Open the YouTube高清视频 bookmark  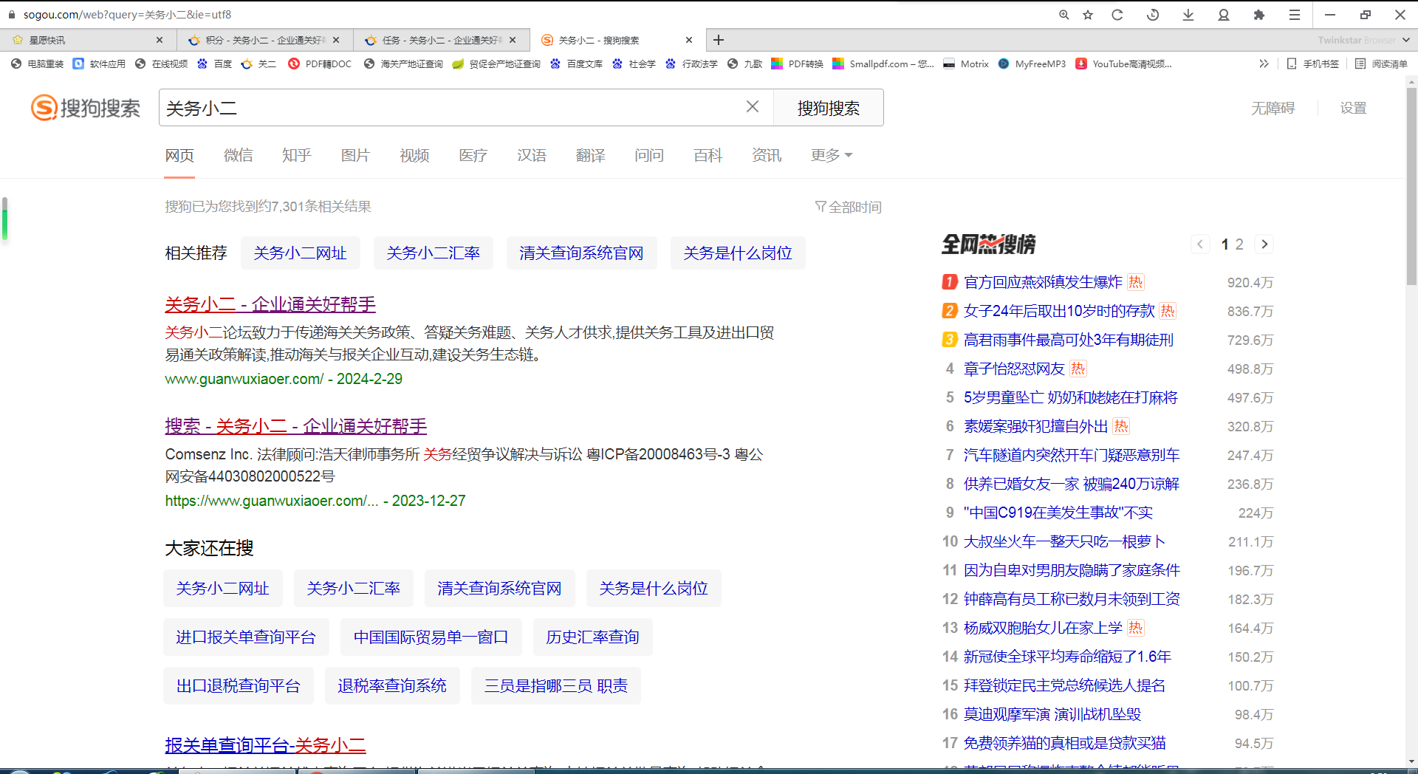coord(1123,64)
